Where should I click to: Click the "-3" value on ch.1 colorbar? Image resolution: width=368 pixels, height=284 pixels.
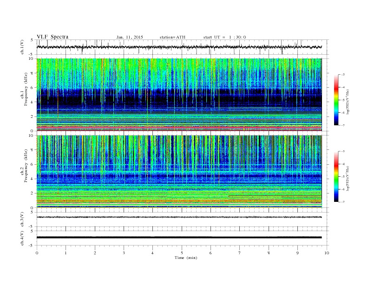click(x=343, y=75)
